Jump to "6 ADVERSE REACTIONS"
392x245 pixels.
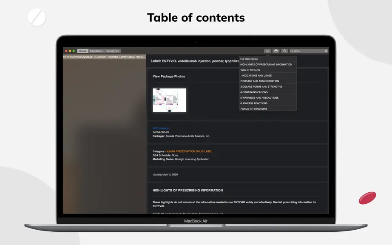coord(267,103)
